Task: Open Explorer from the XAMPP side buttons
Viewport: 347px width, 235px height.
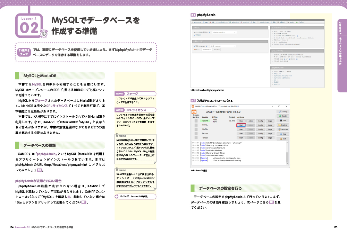Action: pyautogui.click(x=283, y=125)
